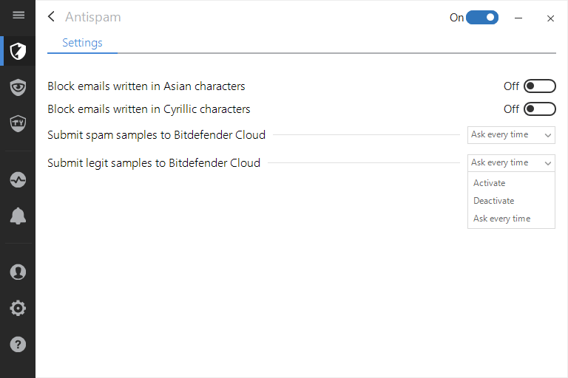This screenshot has width=568, height=378.
Task: Pick Ask every time list option
Action: [x=501, y=219]
